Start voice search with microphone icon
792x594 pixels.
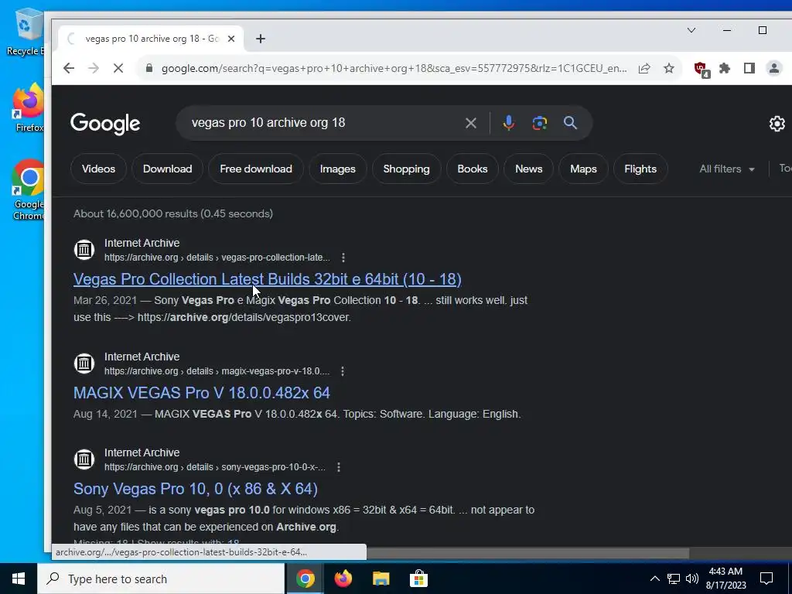click(509, 123)
